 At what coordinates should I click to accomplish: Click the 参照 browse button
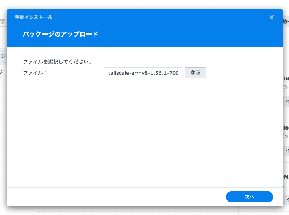pos(195,73)
